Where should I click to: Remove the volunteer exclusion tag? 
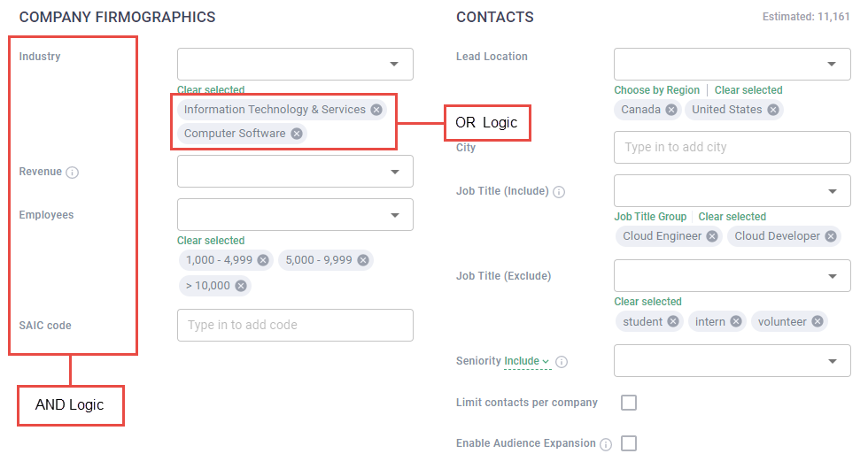(817, 321)
